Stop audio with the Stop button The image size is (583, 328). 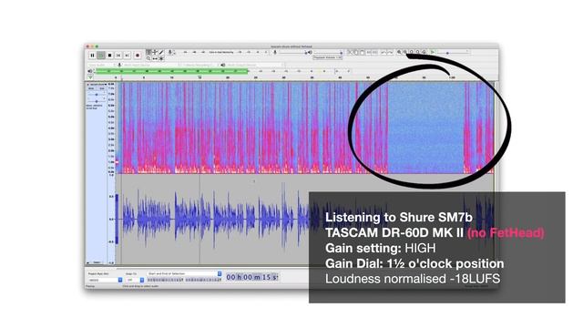[109, 56]
